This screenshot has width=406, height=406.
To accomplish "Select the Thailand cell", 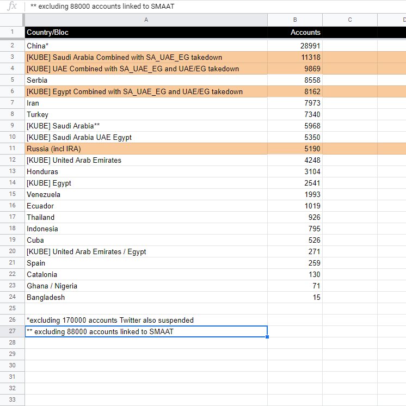I will point(146,217).
